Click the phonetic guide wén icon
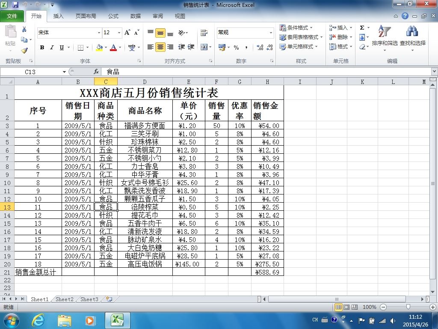 tap(132, 47)
